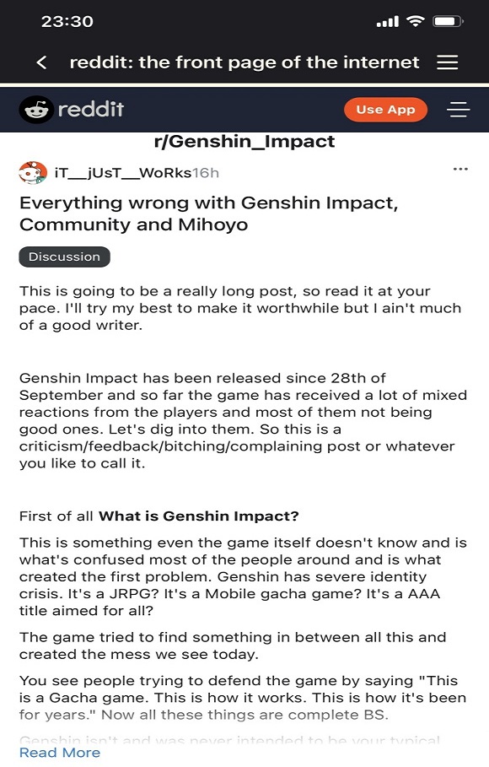Select the Discussion flair tag
Viewport: 489px width, 767px height.
65,257
